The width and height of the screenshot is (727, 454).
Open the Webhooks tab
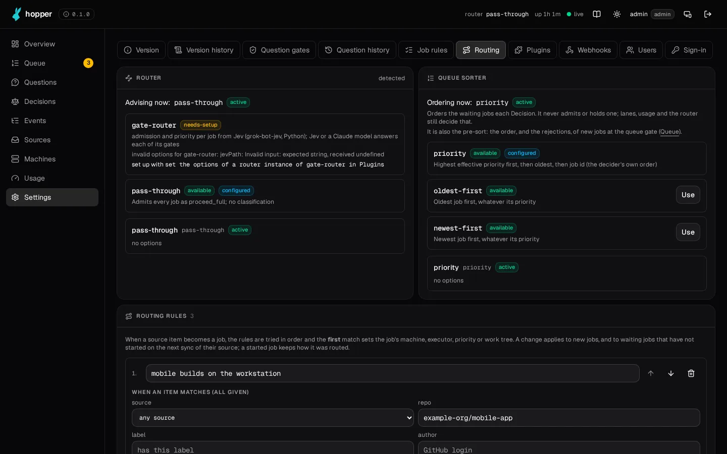click(x=588, y=50)
